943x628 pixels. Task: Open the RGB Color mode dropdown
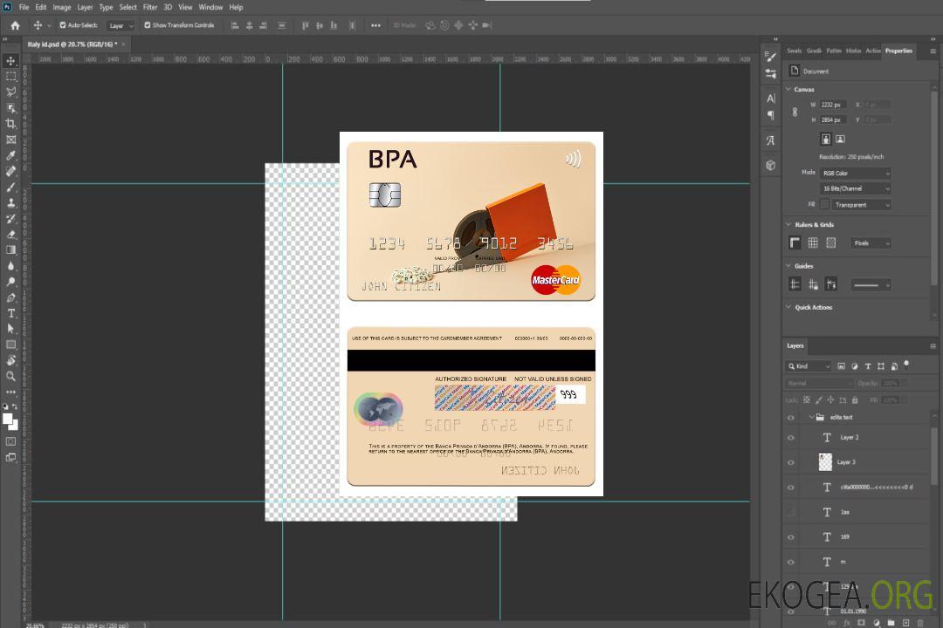click(855, 173)
